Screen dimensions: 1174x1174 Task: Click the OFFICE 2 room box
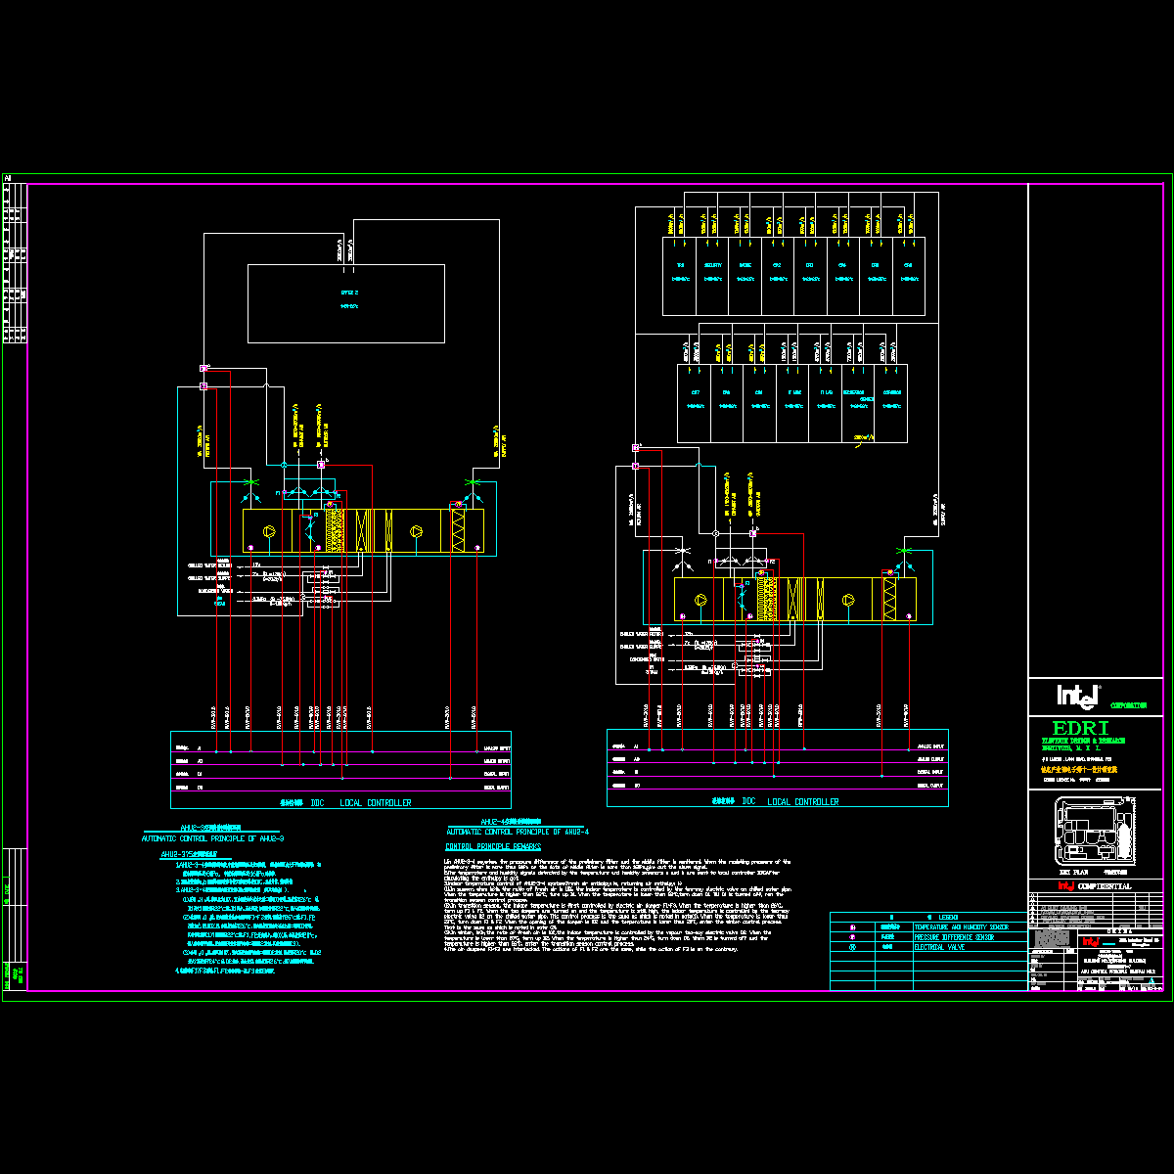(346, 302)
